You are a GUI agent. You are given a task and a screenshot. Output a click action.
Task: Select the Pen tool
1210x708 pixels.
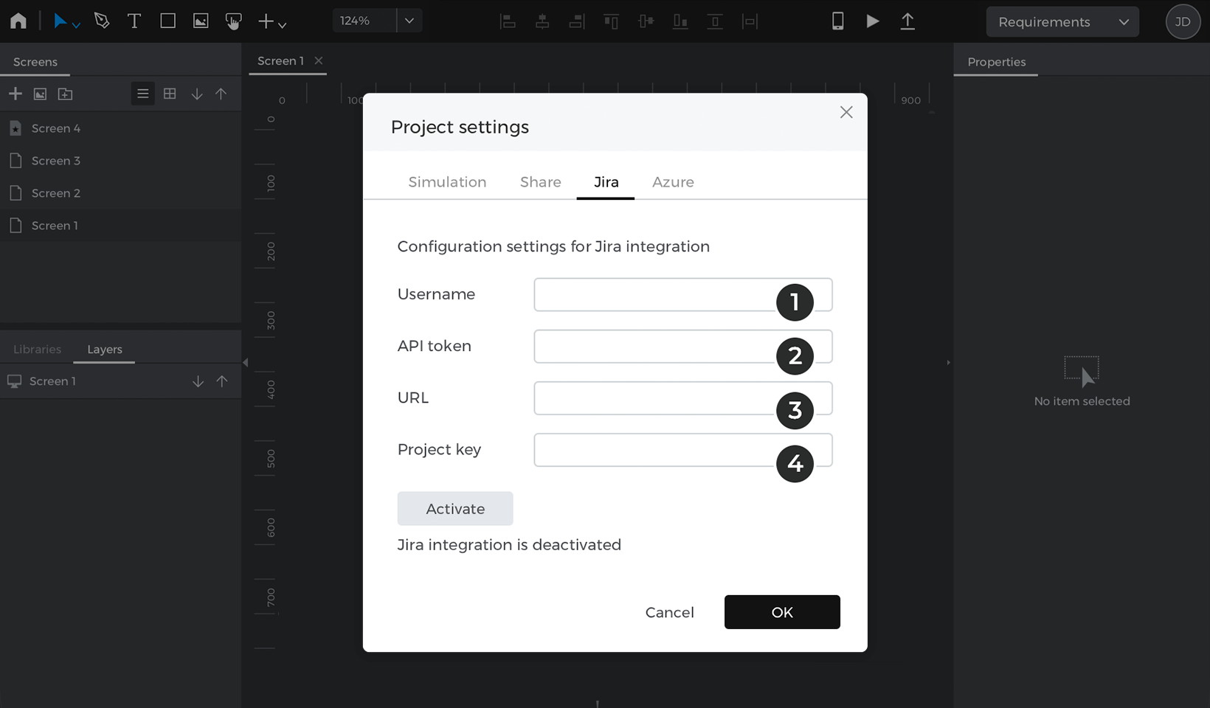(x=102, y=21)
